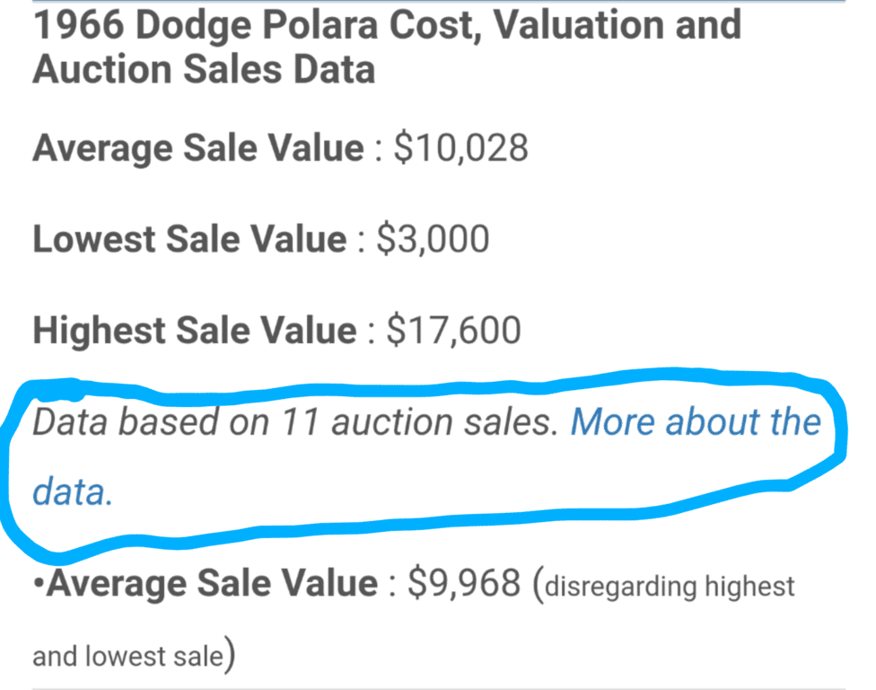The height and width of the screenshot is (690, 876).
Task: Select the $3,000 lowest sale amount
Action: tap(433, 240)
